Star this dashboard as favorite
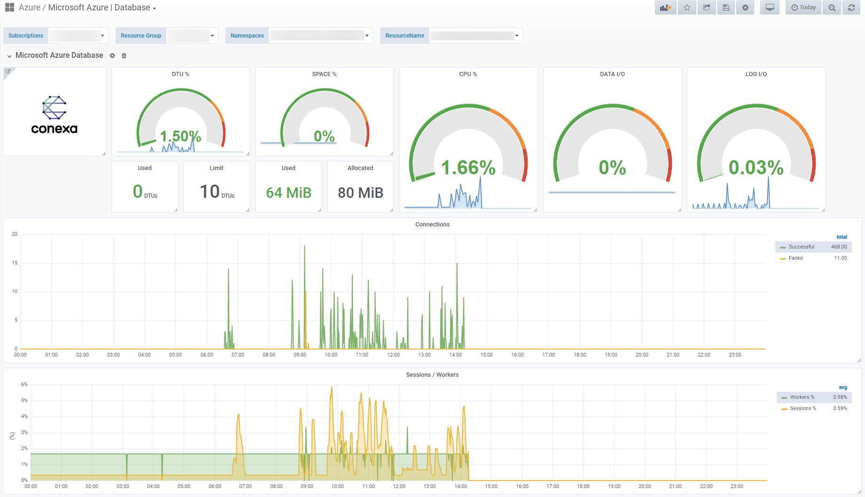 [x=687, y=8]
